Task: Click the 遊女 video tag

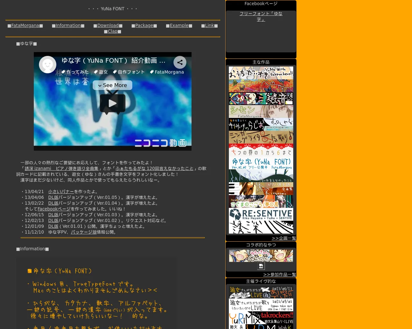Action: tap(101, 72)
